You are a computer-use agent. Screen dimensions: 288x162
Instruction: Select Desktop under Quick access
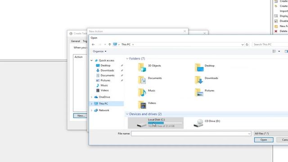(105, 65)
